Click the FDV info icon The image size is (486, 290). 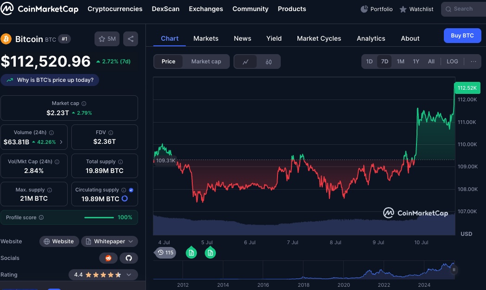[111, 133]
